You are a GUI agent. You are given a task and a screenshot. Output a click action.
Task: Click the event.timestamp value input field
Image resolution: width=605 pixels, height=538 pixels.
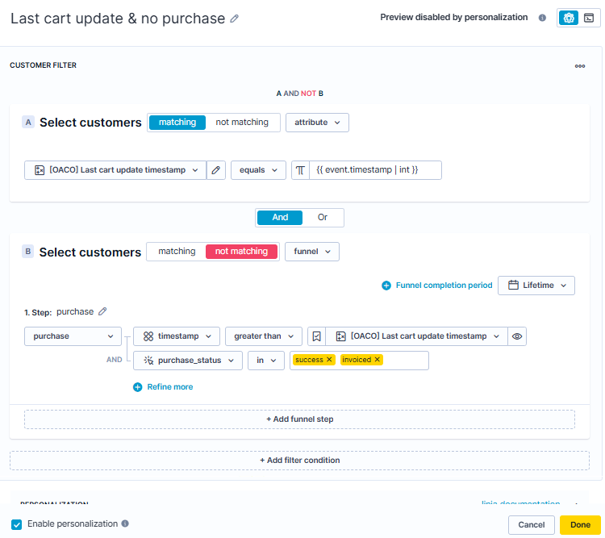tap(375, 170)
